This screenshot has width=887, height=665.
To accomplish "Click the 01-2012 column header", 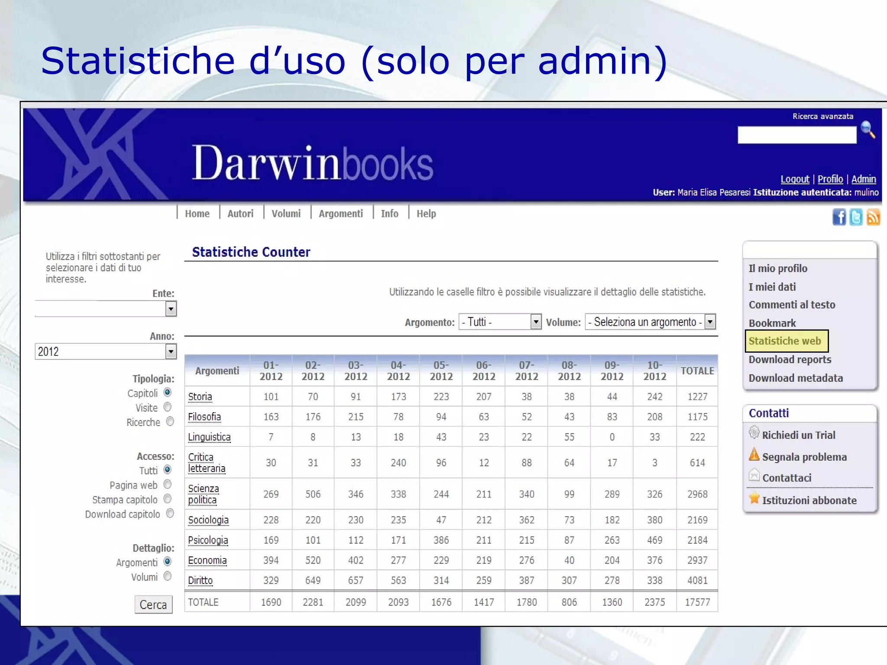I will (x=271, y=371).
